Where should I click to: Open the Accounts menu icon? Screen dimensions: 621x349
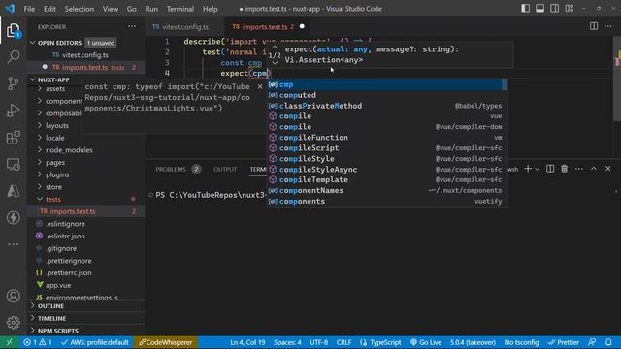(13, 296)
